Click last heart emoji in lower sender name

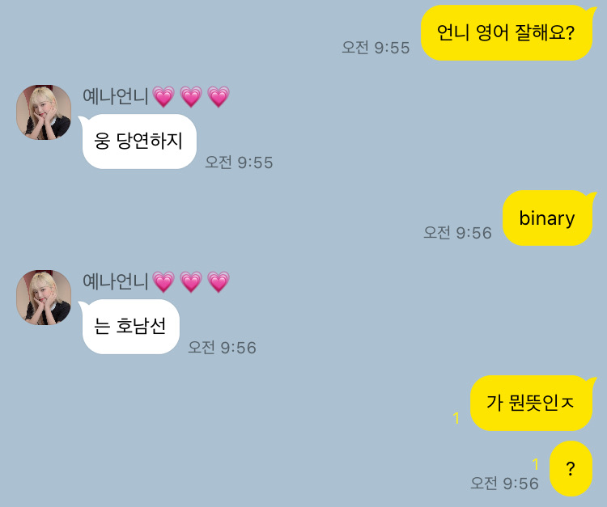click(x=219, y=281)
